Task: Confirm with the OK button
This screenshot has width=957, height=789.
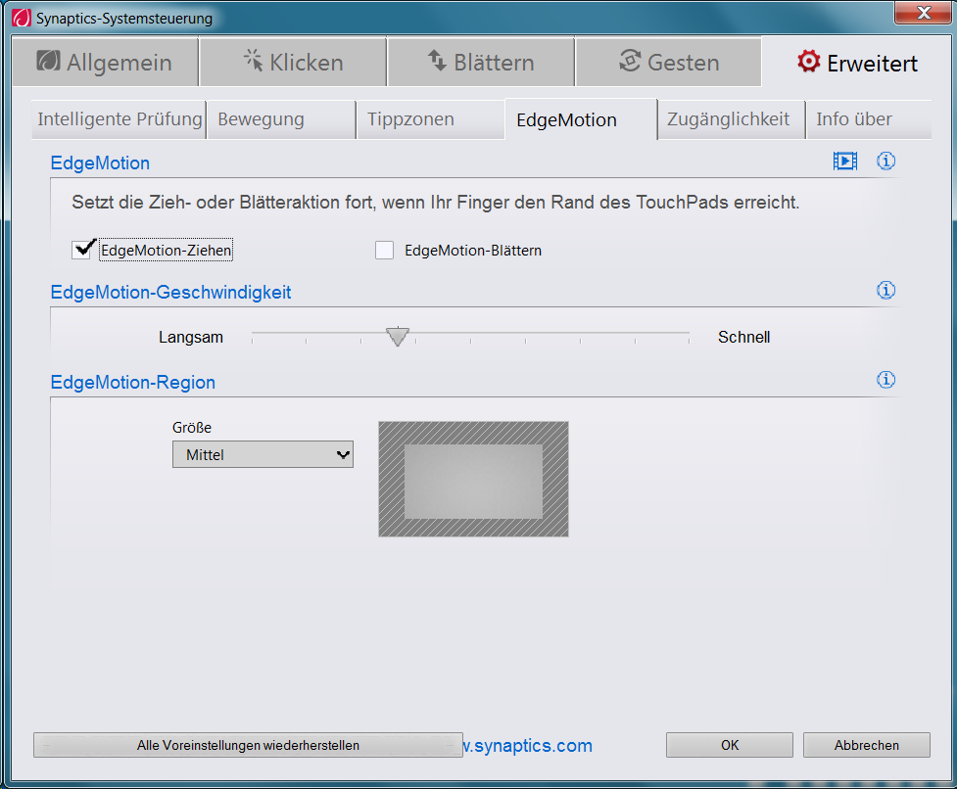Action: pos(730,745)
